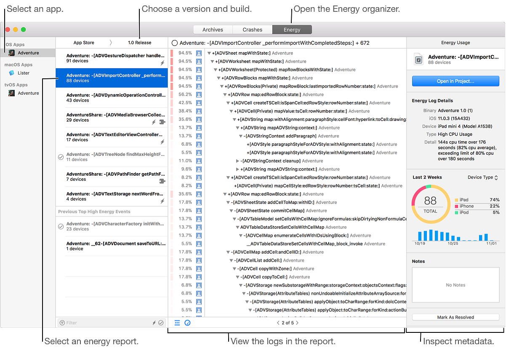Viewport: 506px width, 348px height.
Task: Click the Filter text field
Action: 112,323
